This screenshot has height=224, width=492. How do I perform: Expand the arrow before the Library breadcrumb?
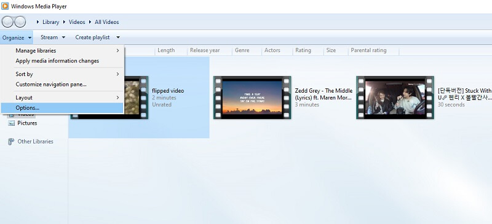pyautogui.click(x=38, y=22)
